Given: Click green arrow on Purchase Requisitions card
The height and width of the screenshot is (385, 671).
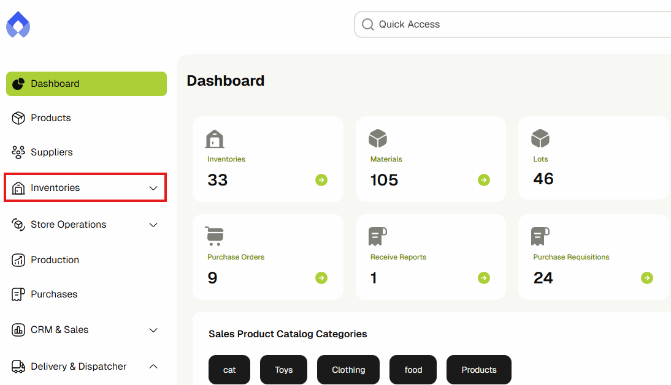Looking at the screenshot, I should pos(647,278).
